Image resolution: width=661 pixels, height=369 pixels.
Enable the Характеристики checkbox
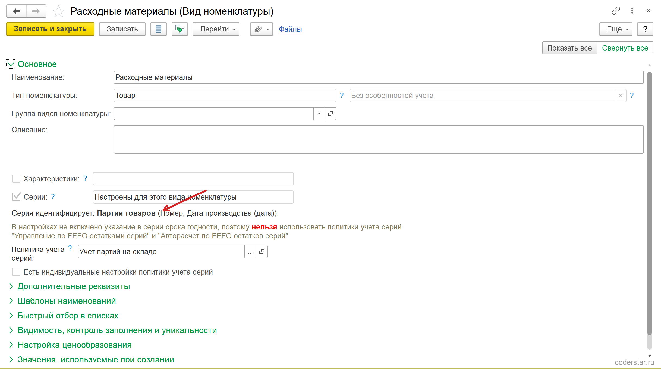pos(16,179)
